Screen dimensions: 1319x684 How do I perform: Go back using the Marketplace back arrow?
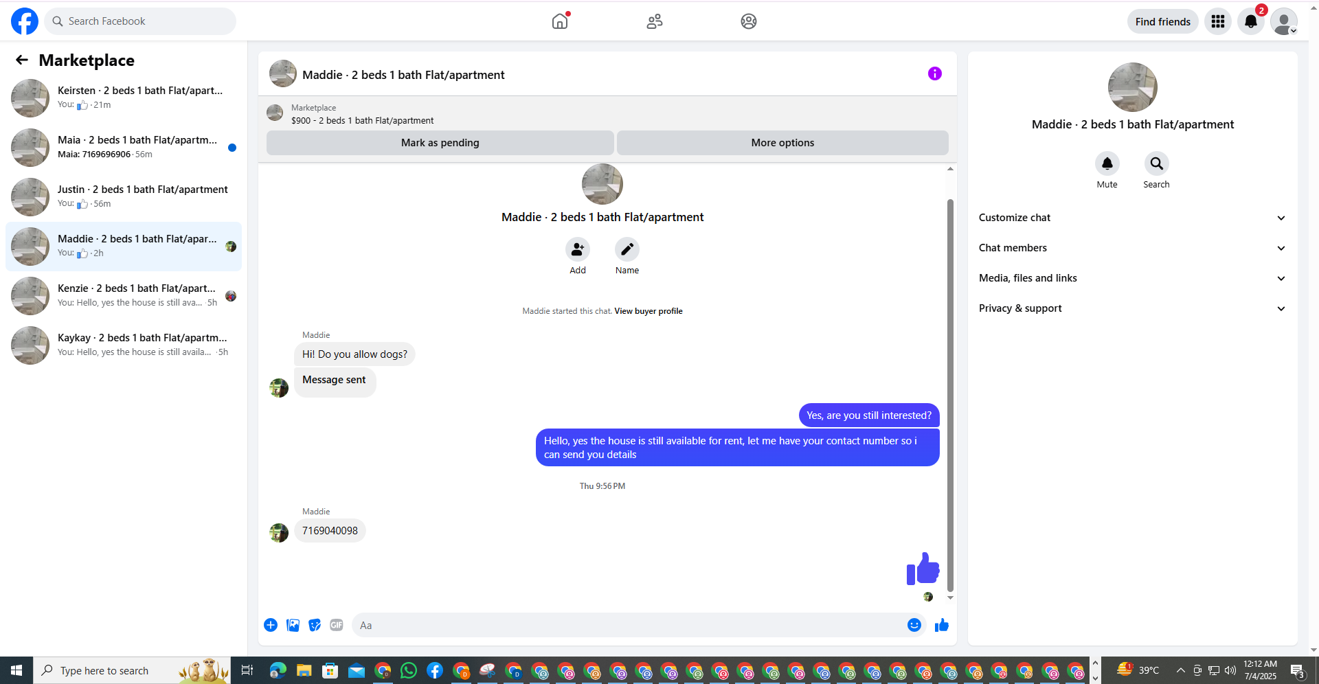[22, 60]
